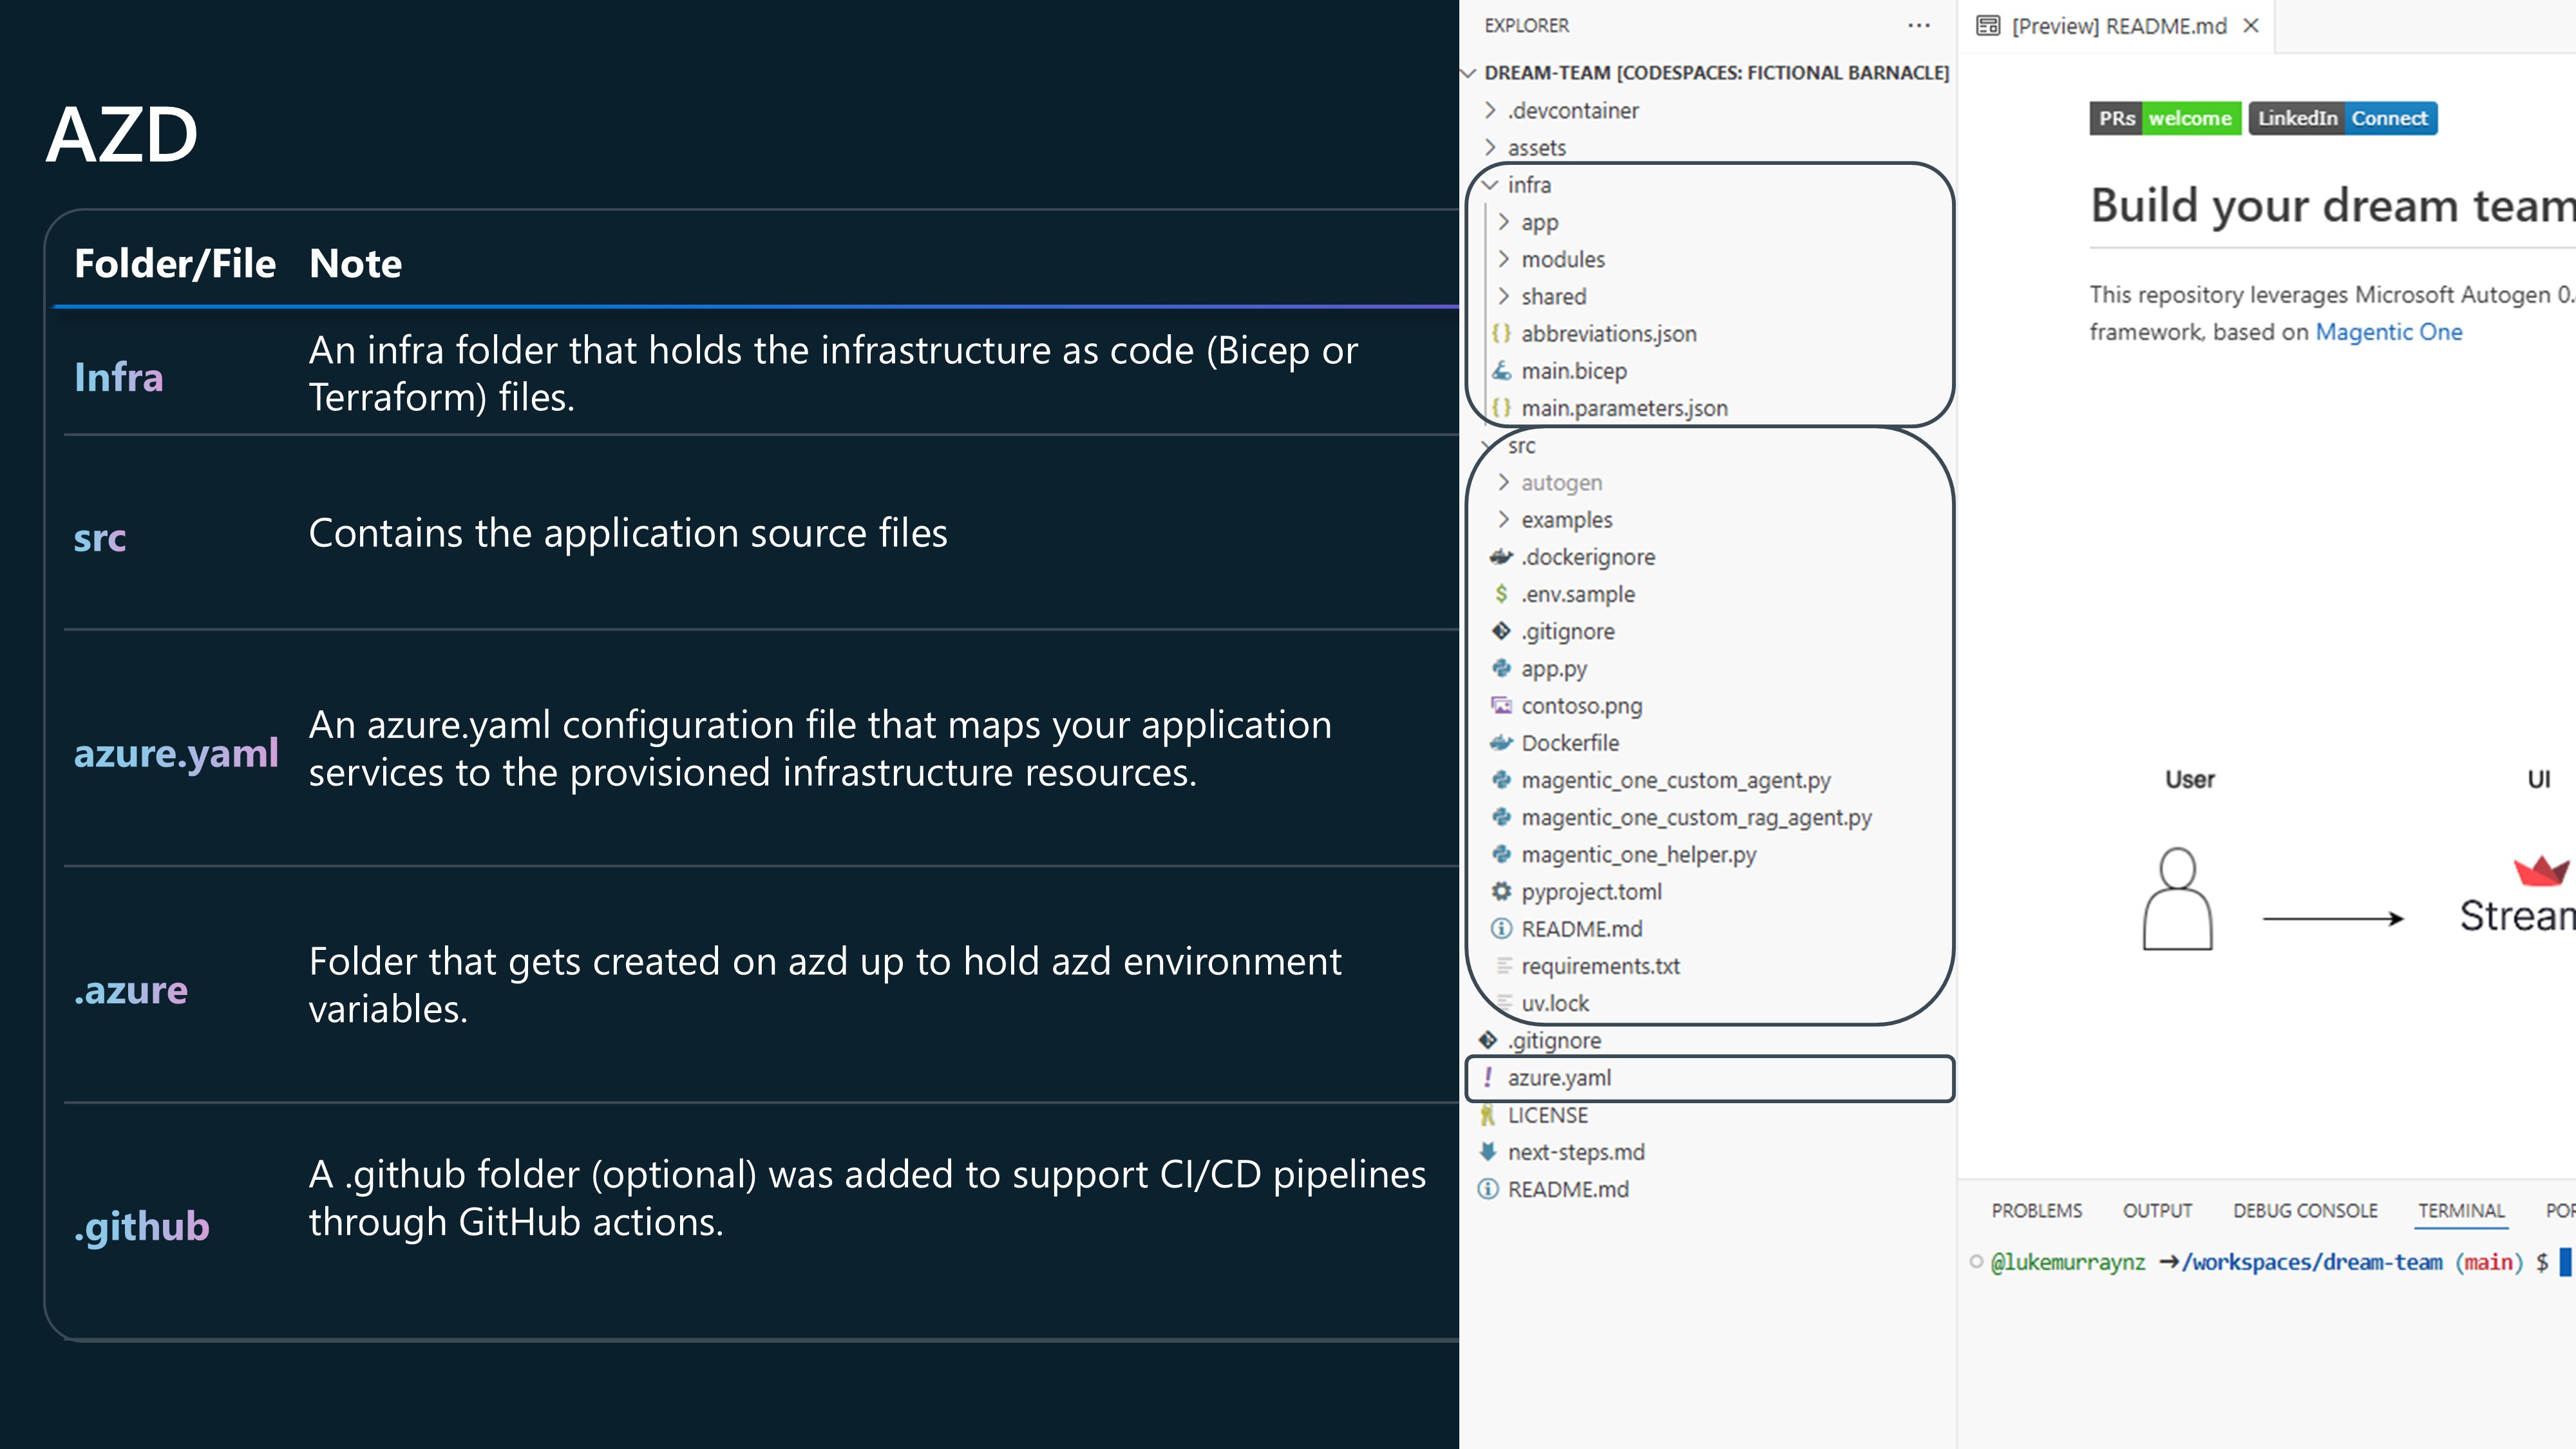Image resolution: width=2576 pixels, height=1449 pixels.
Task: Open next-steps.md file
Action: pos(1576,1152)
